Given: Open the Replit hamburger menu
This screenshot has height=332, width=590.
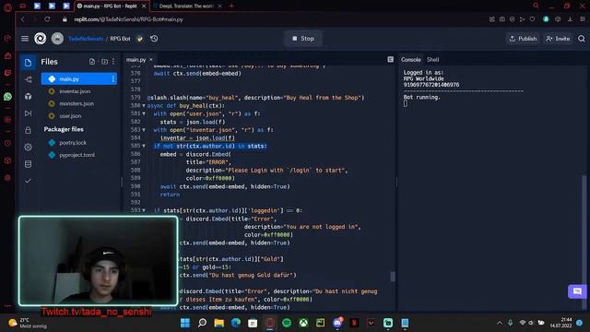Looking at the screenshot, I should [x=25, y=39].
